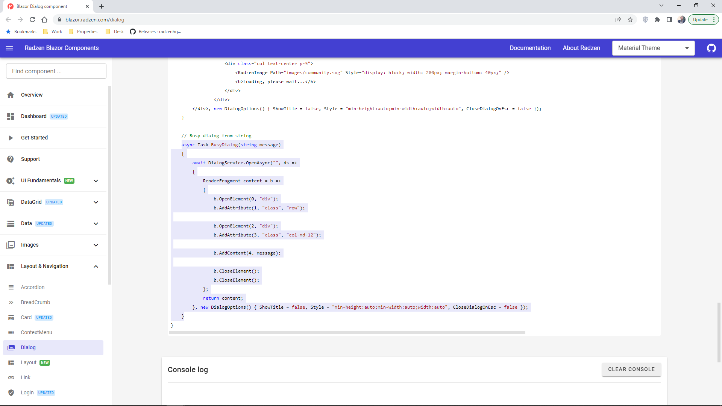
Task: Click the Dashboard grid icon
Action: pos(11,117)
